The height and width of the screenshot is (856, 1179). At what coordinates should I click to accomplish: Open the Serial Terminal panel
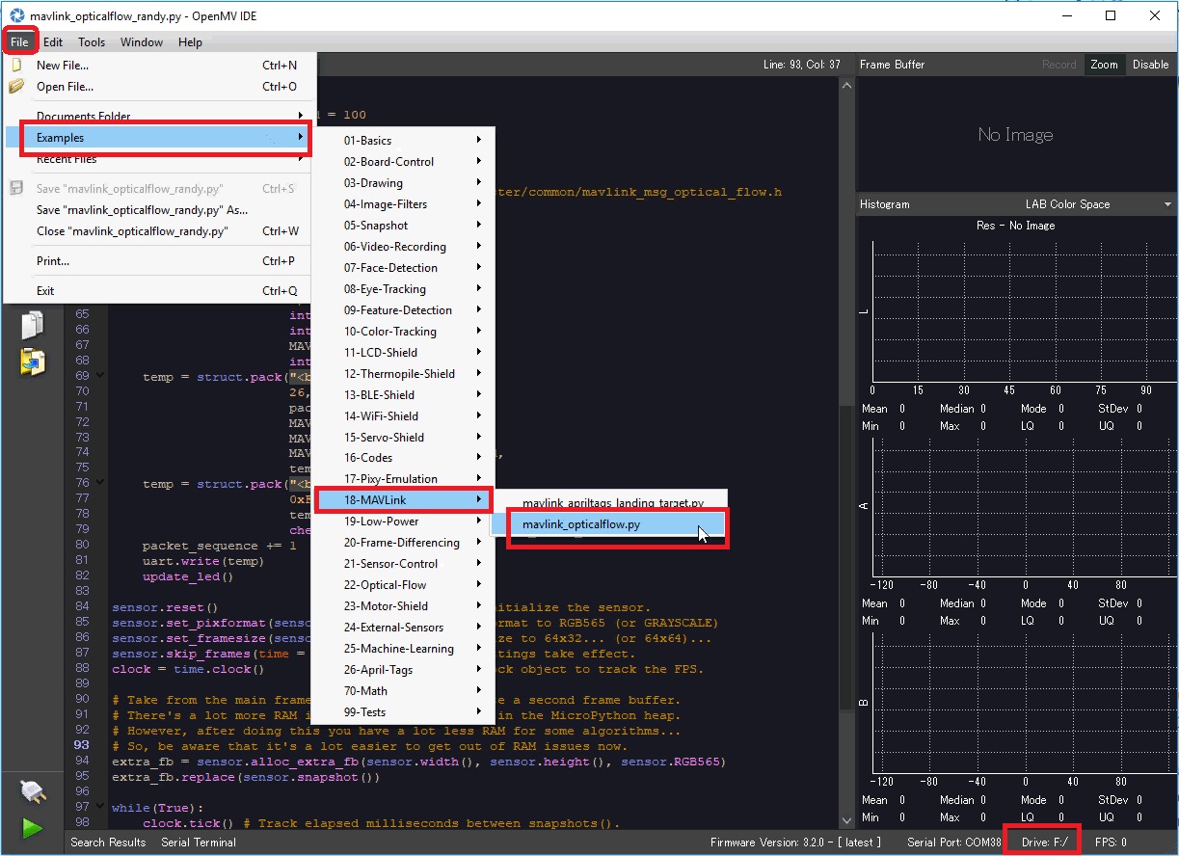click(x=199, y=843)
